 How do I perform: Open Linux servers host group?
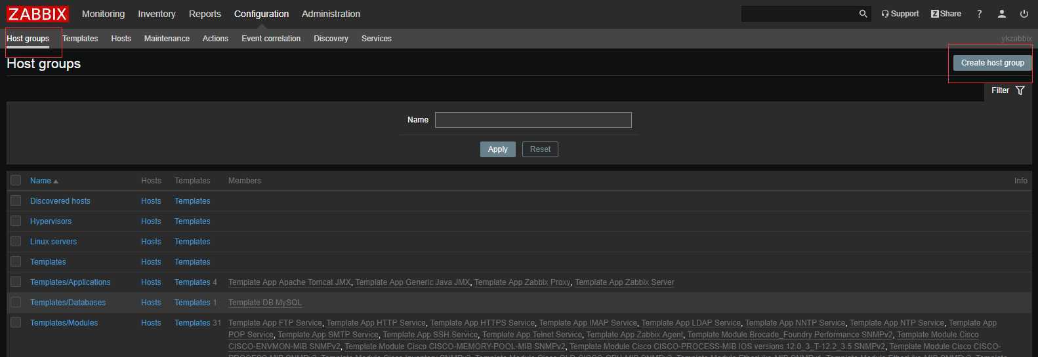[53, 242]
